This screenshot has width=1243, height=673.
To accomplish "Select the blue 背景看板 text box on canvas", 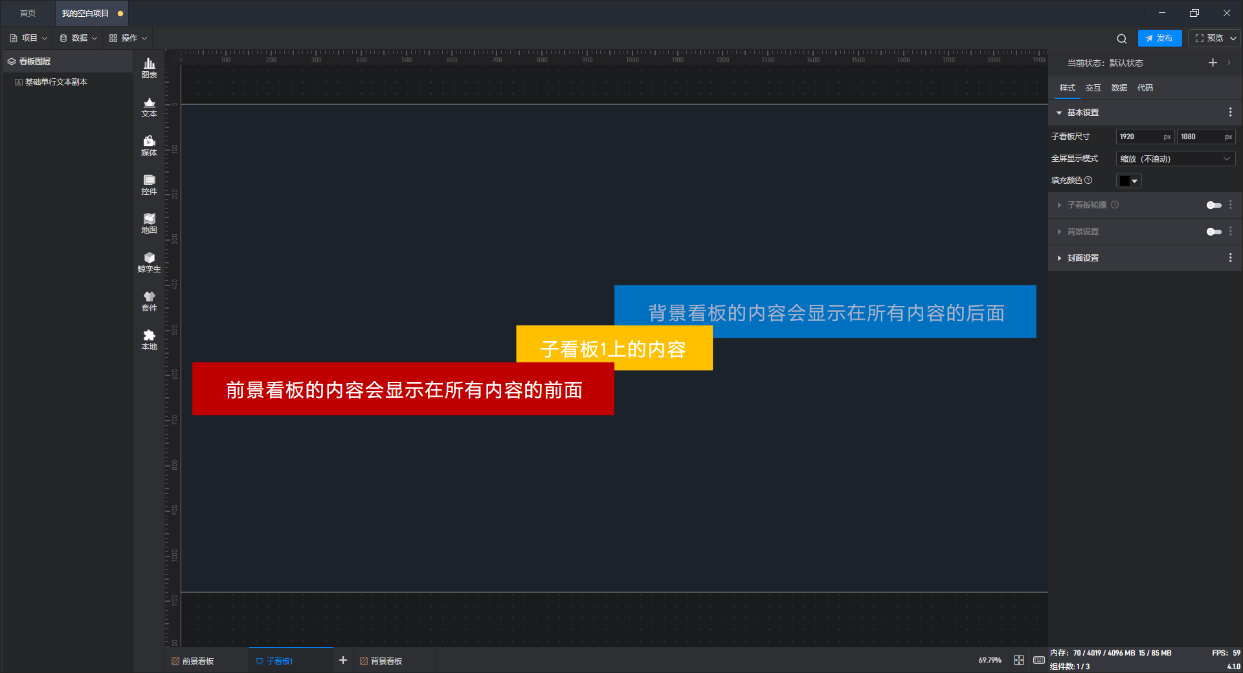I will pyautogui.click(x=825, y=311).
